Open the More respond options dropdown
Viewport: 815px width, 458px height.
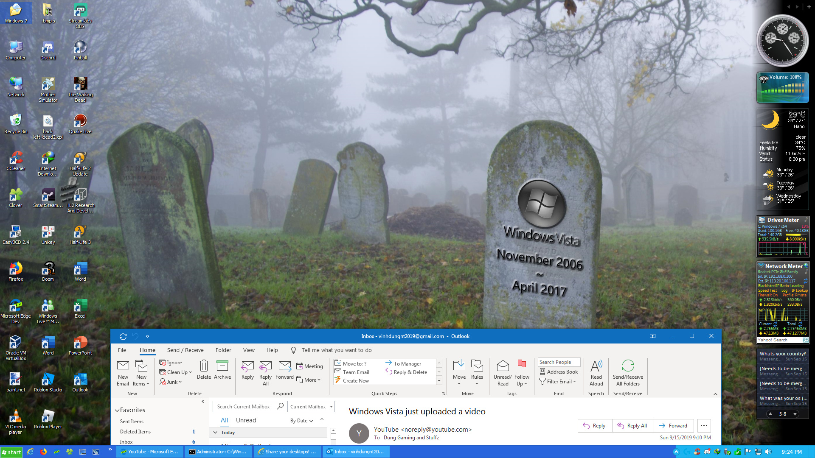click(x=308, y=380)
